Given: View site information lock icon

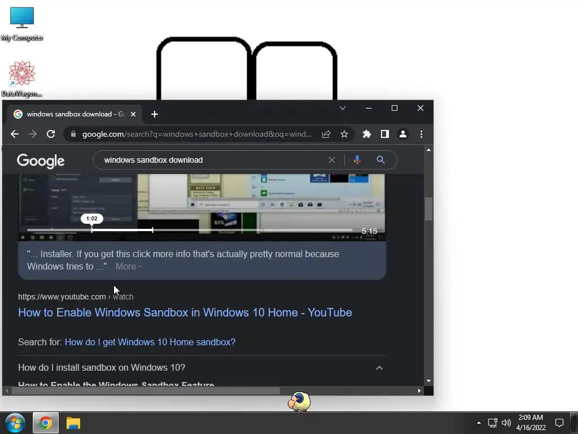Looking at the screenshot, I should tap(73, 134).
